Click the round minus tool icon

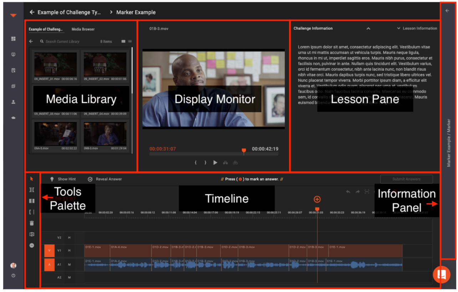point(32,246)
